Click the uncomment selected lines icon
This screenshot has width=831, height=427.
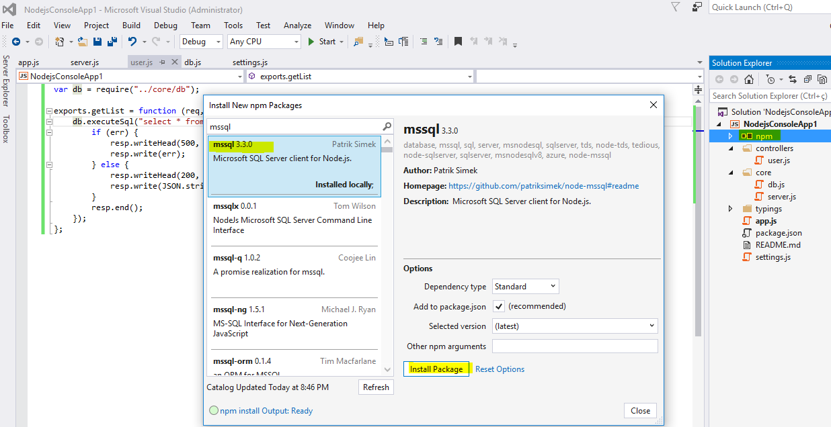pos(438,42)
